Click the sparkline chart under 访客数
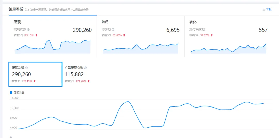Screen dimensions: 279x138 pos(141,49)
